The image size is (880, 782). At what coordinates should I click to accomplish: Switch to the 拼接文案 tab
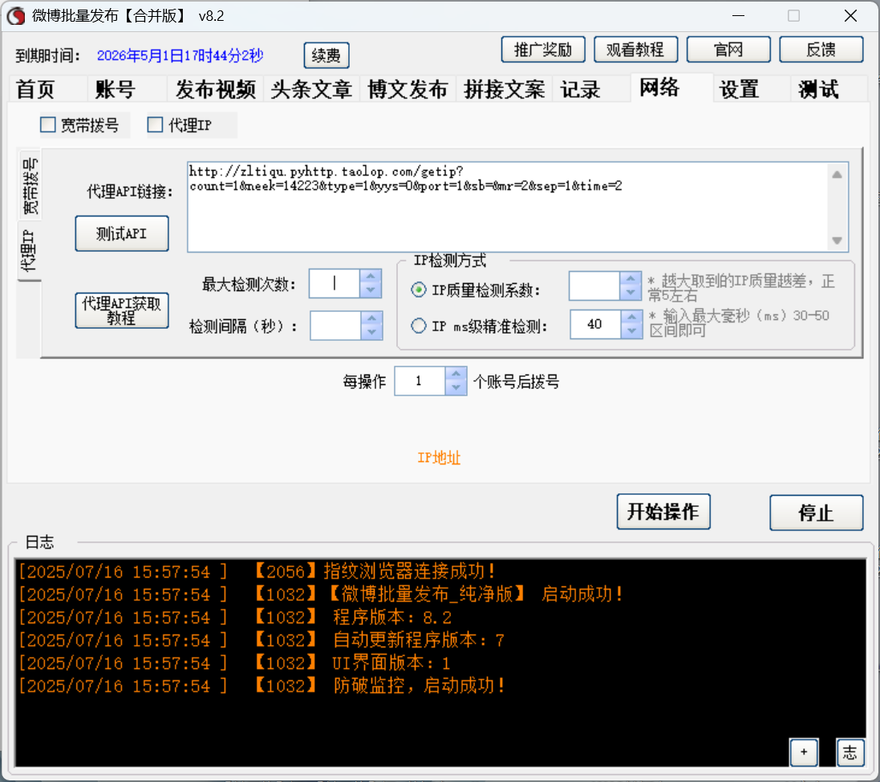[505, 89]
